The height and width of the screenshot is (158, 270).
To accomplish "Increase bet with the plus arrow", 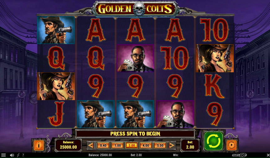I will click(172, 145).
